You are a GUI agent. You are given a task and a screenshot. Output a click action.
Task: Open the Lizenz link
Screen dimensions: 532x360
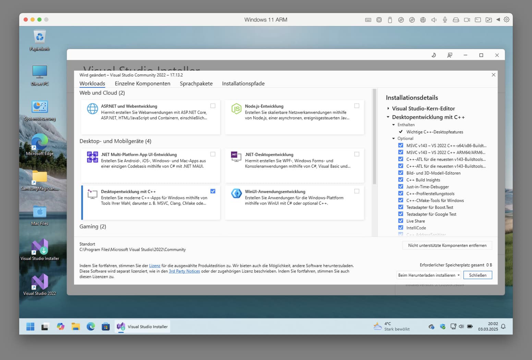click(155, 266)
